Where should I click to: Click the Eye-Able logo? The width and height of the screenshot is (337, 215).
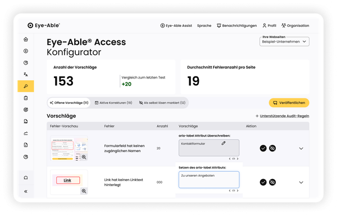coord(44,25)
